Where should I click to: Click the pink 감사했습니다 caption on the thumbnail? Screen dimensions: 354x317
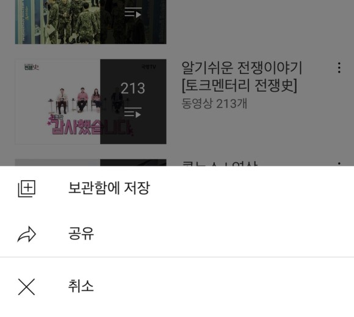90,126
